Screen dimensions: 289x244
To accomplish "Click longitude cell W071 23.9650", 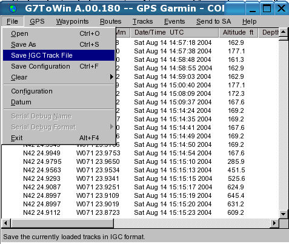I will tap(98, 161).
